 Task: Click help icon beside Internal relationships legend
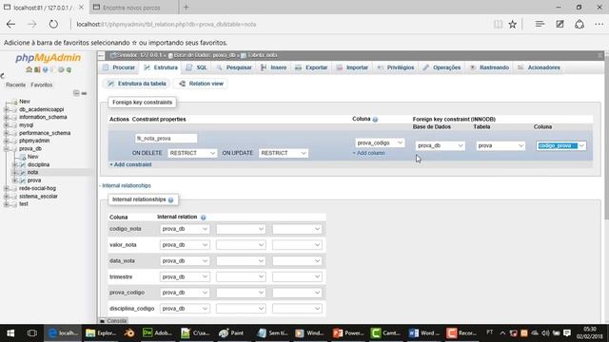pyautogui.click(x=170, y=200)
